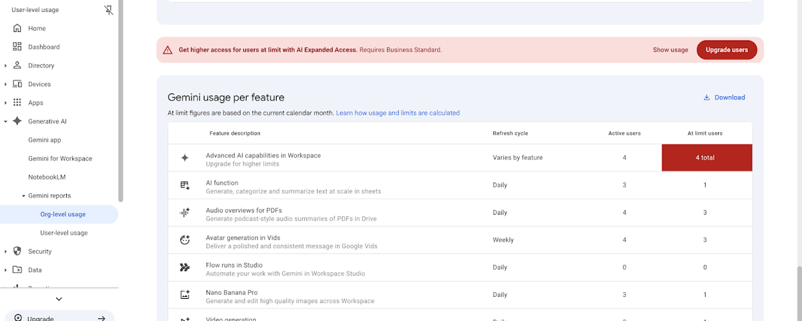
Task: Collapse the Gemini reports submenu
Action: (23, 196)
